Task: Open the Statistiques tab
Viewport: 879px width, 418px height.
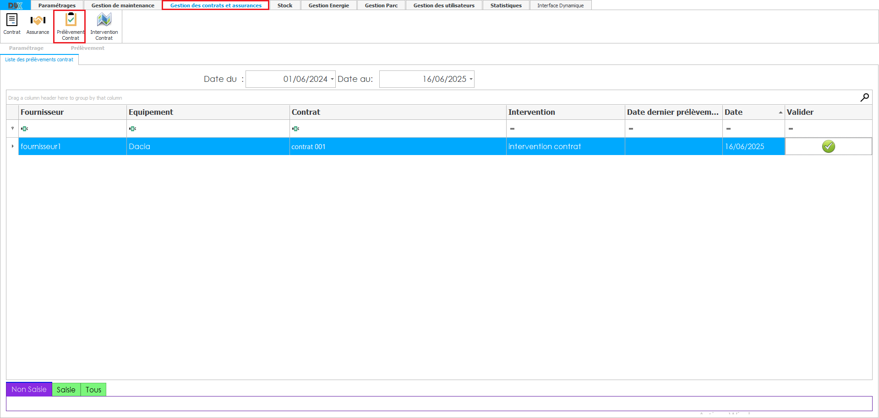Action: click(506, 5)
